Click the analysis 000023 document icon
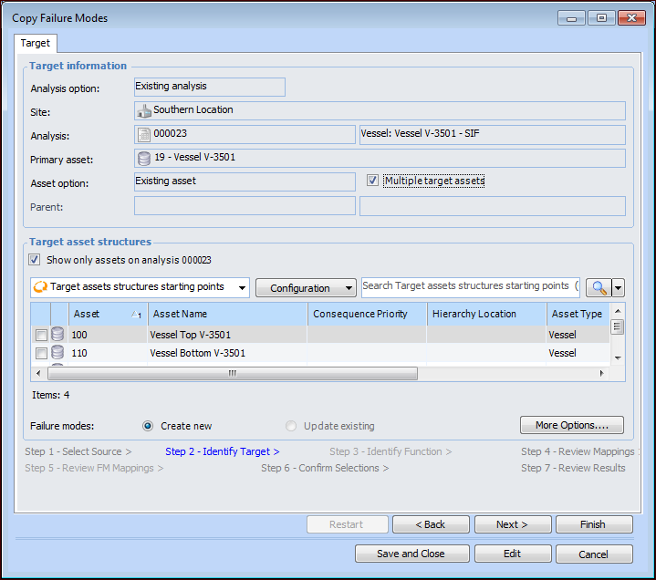656x580 pixels. (144, 134)
